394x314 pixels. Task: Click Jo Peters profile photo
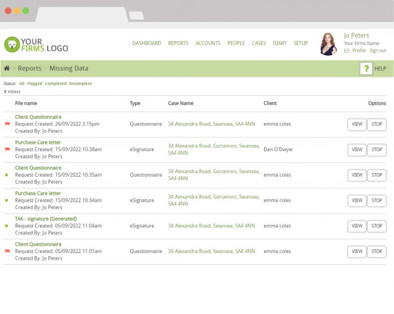click(328, 44)
